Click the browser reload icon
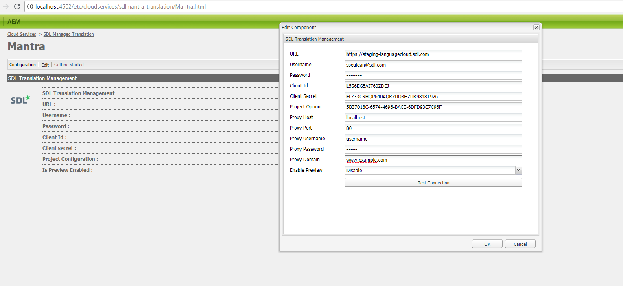The image size is (623, 286). coord(17,7)
